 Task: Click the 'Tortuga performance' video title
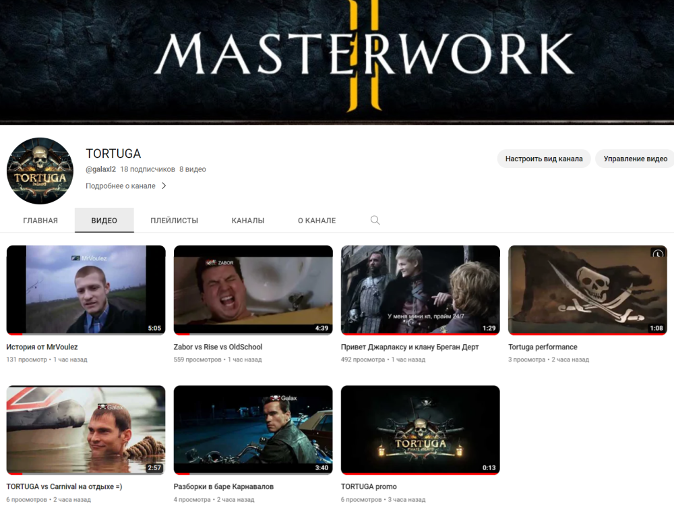click(543, 347)
